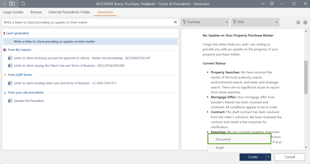
Task: Switch to the External Precedents Folder tab
Action: pyautogui.click(x=69, y=12)
